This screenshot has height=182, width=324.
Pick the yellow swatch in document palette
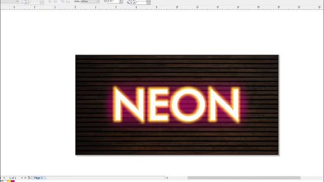(9, 181)
